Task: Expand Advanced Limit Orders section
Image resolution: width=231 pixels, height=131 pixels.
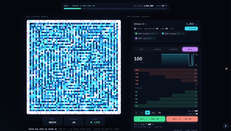Action: tap(186, 130)
